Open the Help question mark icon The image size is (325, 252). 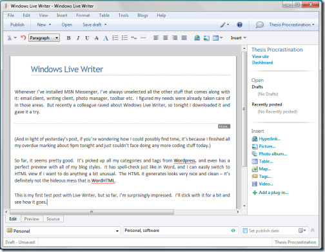click(239, 24)
